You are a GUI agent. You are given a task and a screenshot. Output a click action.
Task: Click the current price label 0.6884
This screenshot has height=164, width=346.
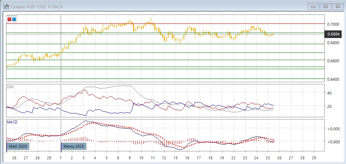click(333, 34)
